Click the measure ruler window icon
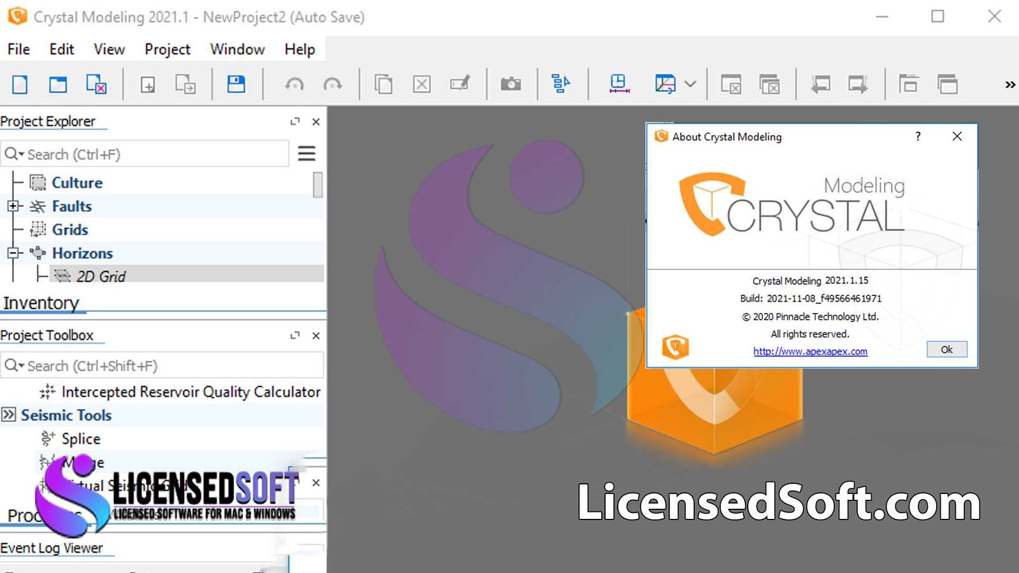Viewport: 1019px width, 573px height. [x=619, y=84]
